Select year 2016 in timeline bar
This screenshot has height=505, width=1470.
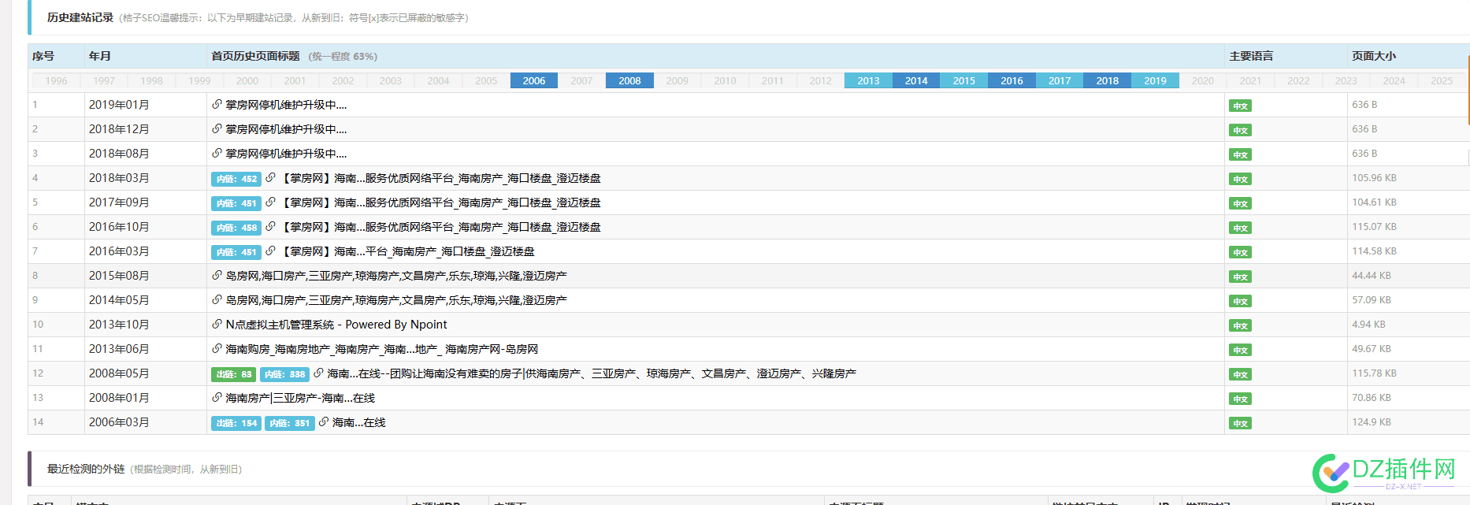[1012, 80]
